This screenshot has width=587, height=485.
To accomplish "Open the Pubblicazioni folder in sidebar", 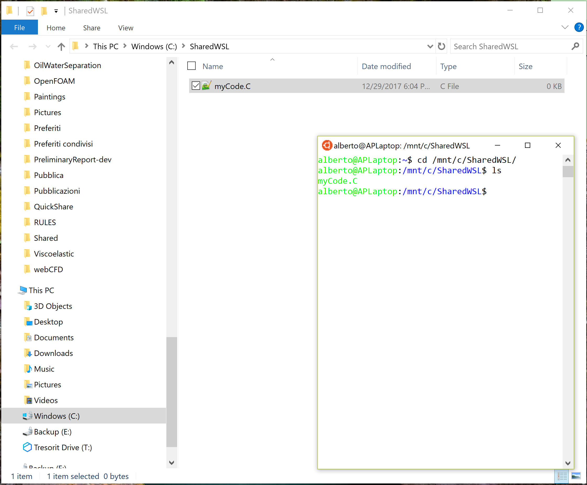I will click(x=57, y=191).
